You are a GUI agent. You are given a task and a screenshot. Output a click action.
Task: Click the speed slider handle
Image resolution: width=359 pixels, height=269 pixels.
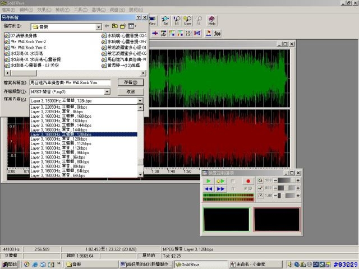tap(283, 196)
